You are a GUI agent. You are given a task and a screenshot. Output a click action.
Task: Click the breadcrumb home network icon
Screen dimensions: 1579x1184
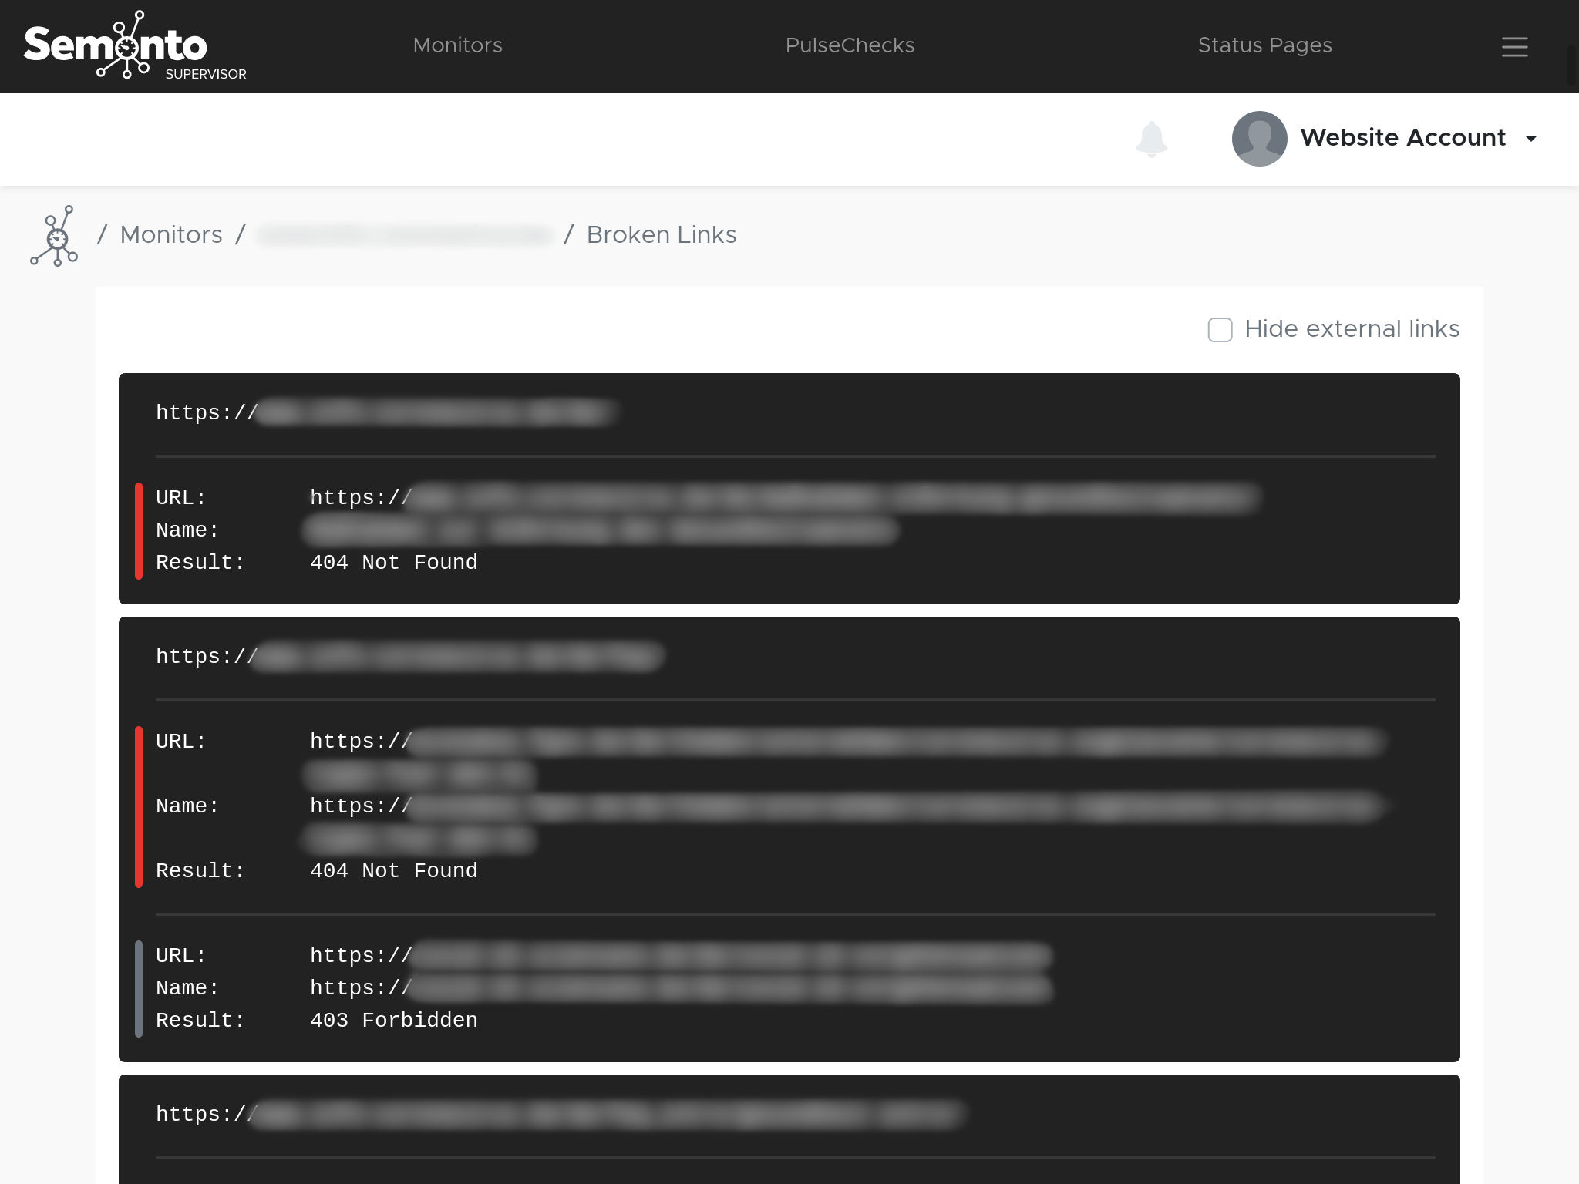point(55,236)
